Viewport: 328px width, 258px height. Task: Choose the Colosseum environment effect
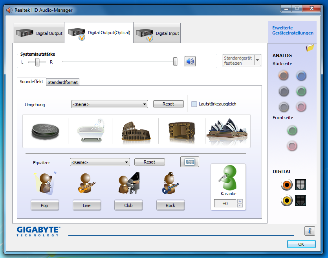(x=136, y=131)
